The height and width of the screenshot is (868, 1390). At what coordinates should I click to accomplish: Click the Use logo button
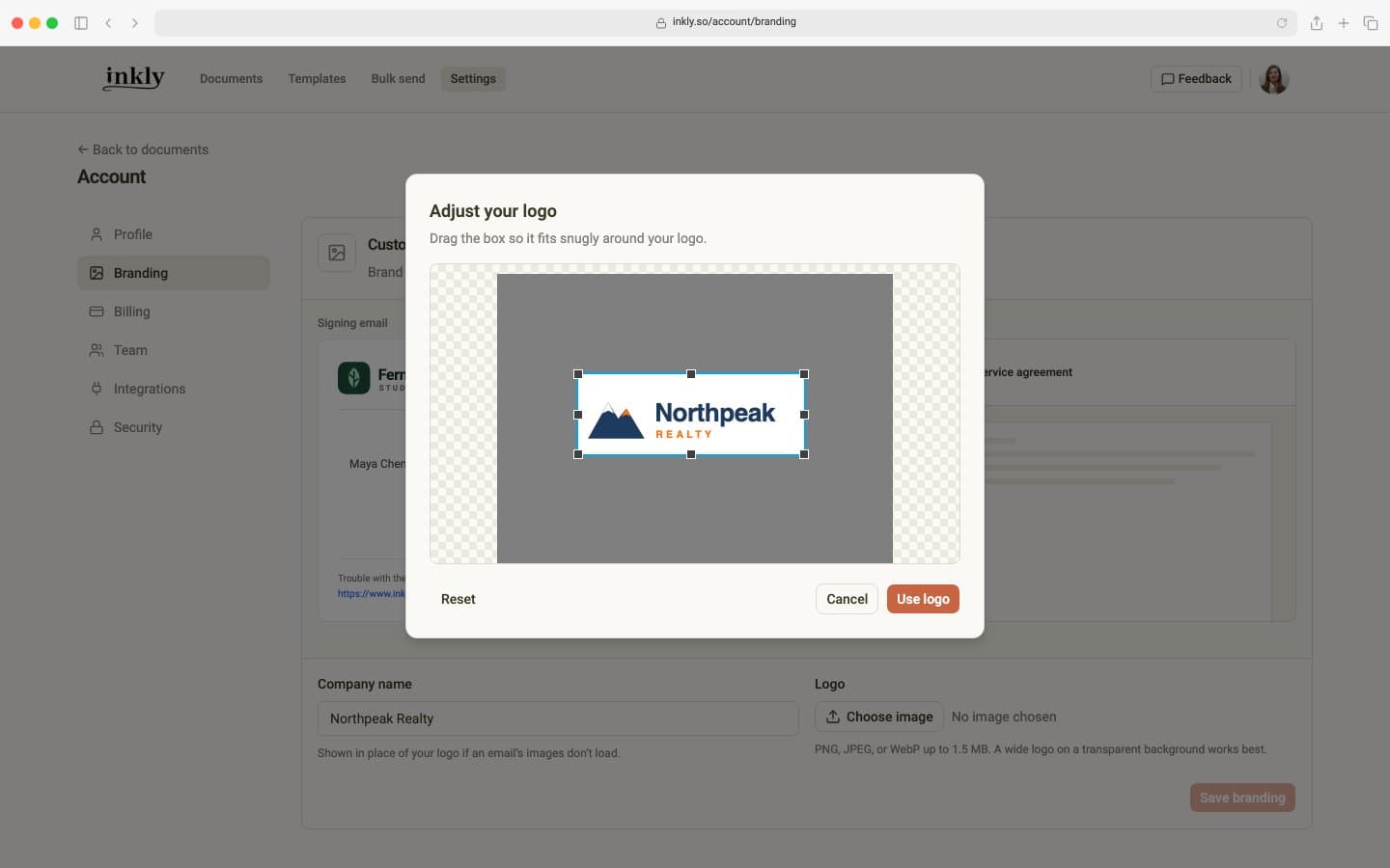(923, 599)
